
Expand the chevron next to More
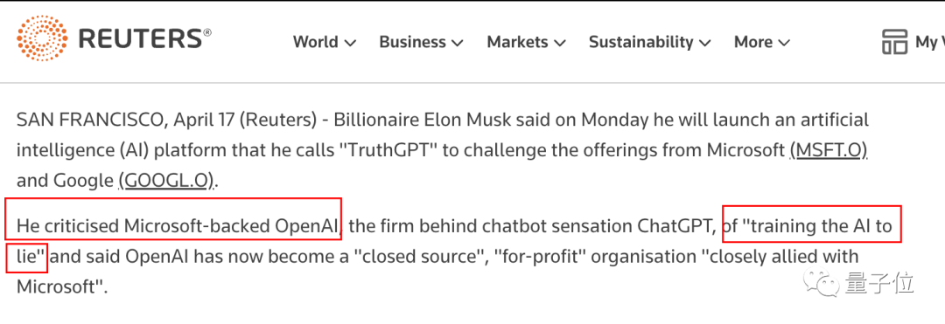783,44
